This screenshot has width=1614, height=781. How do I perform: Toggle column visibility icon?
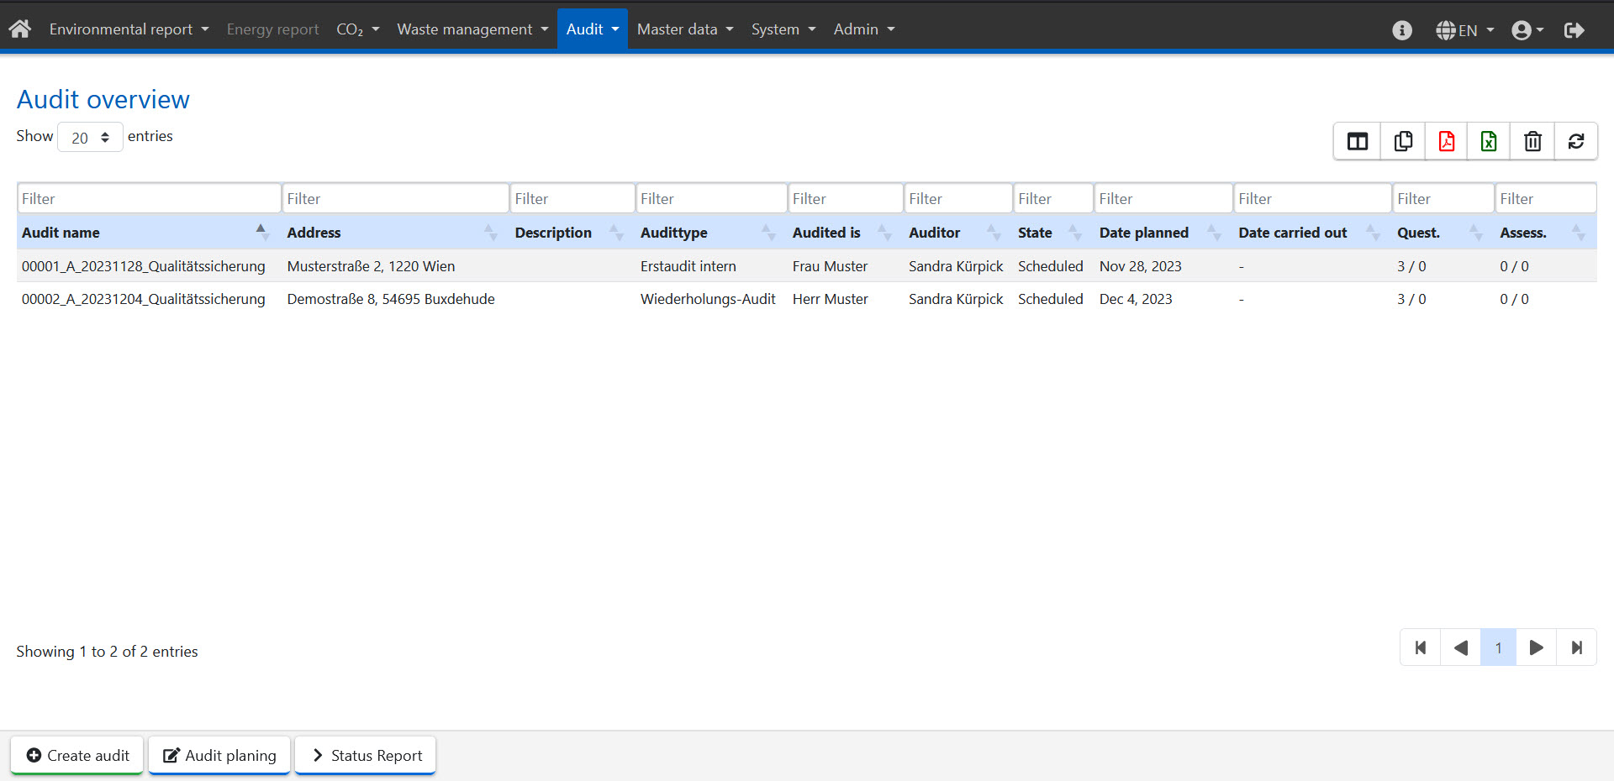click(1357, 141)
